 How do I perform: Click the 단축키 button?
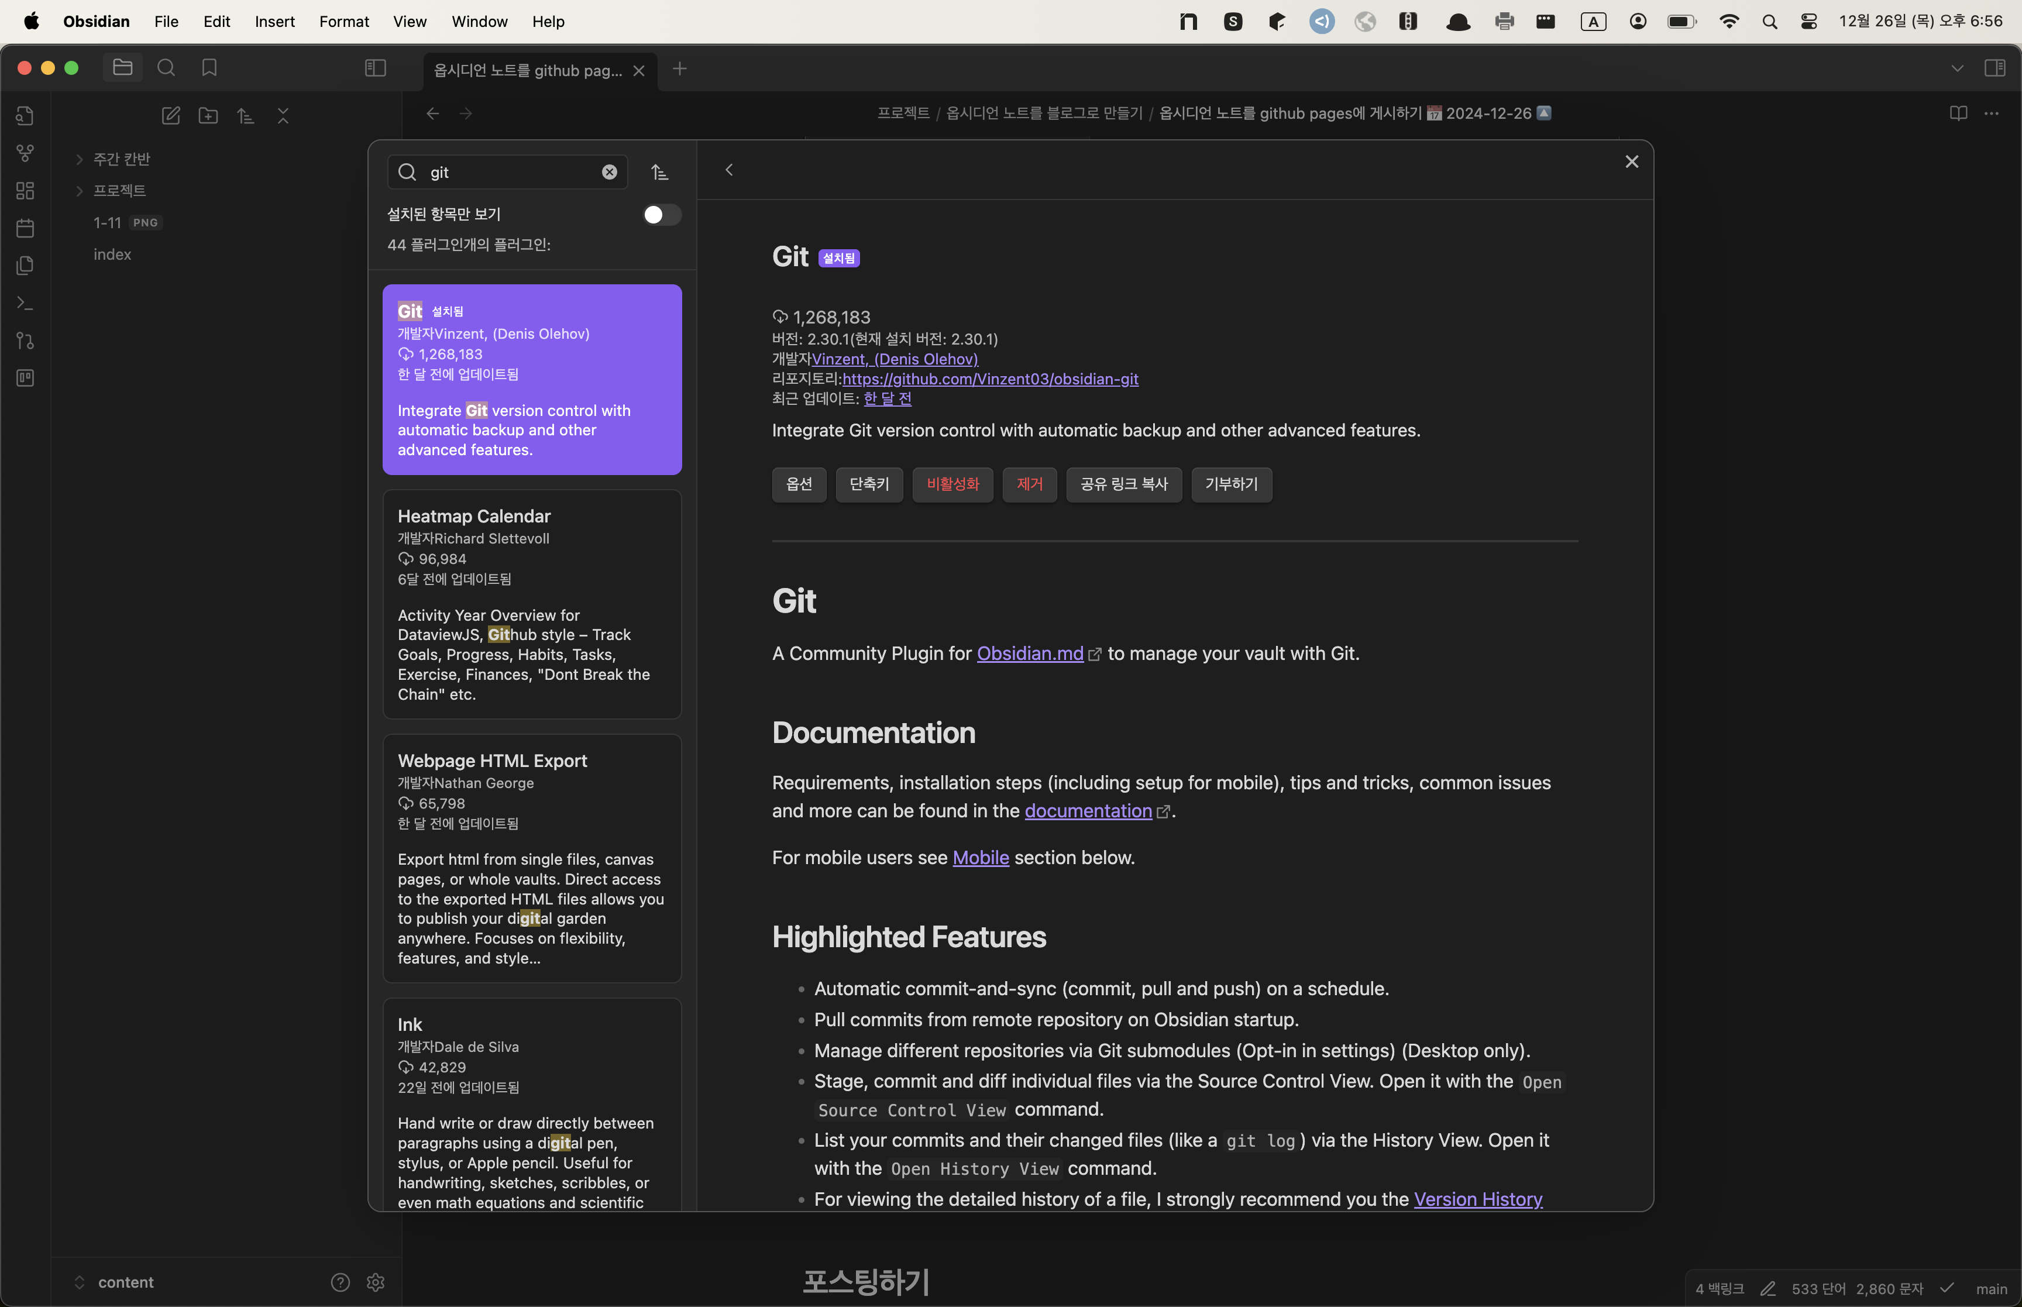[869, 484]
